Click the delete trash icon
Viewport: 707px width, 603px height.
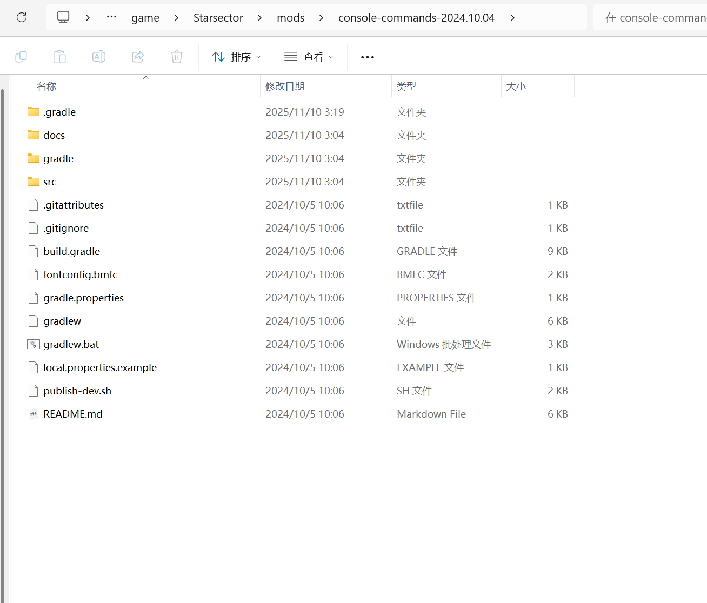pos(177,57)
